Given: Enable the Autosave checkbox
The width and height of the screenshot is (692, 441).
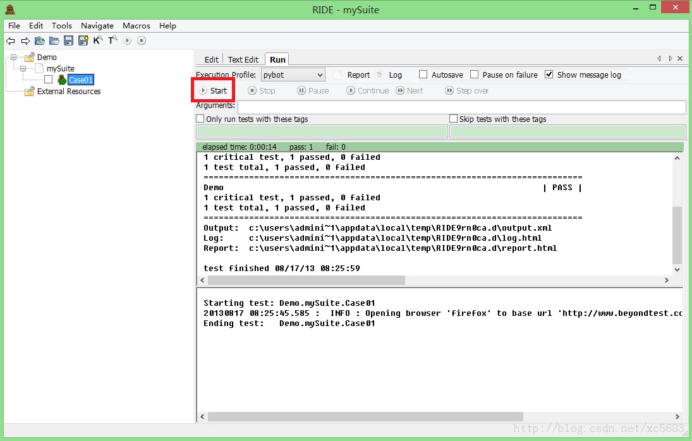Looking at the screenshot, I should pyautogui.click(x=423, y=75).
